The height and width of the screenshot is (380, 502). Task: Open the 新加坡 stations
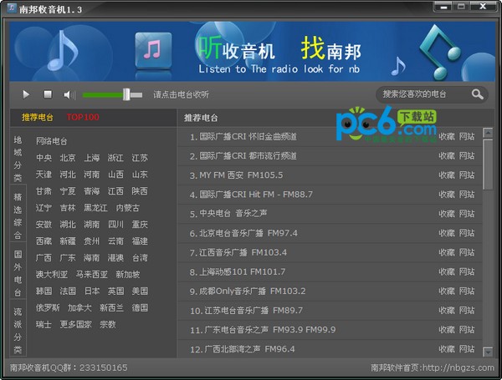[128, 274]
